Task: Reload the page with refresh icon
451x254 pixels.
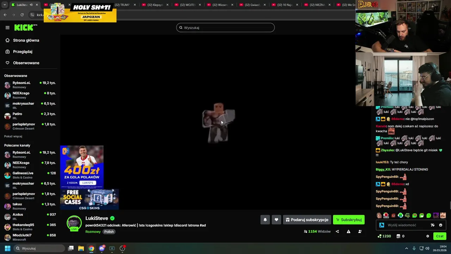Action: 22,15
